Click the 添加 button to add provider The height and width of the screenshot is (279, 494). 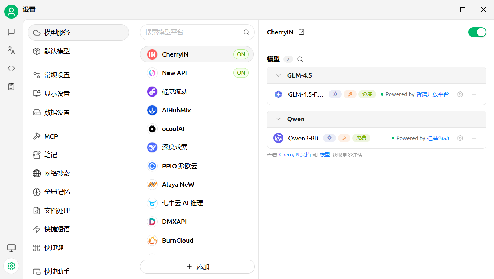197,267
